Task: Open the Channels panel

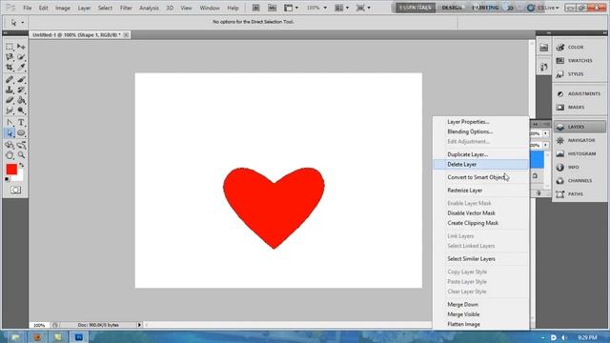Action: (579, 180)
